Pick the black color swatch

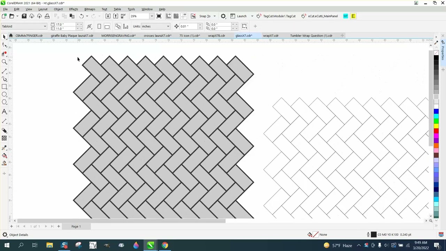coord(436,57)
